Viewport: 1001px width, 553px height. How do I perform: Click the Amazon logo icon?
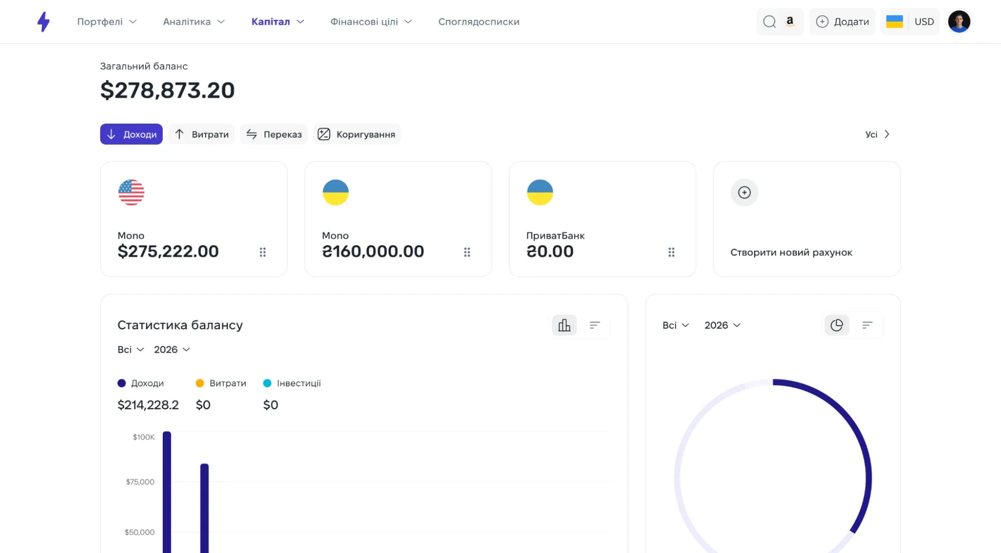[x=790, y=21]
